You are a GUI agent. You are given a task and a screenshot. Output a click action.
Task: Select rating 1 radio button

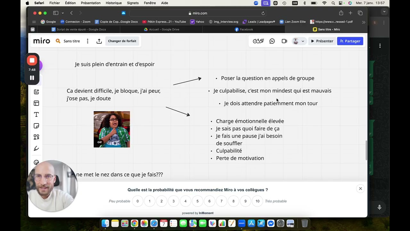[x=150, y=201]
